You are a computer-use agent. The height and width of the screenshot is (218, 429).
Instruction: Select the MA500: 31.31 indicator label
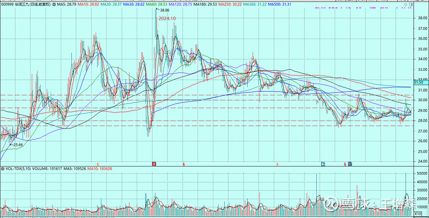tap(279, 5)
